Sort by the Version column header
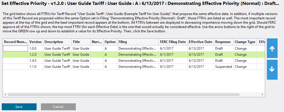This screenshot has width=284, height=112. pos(35,42)
